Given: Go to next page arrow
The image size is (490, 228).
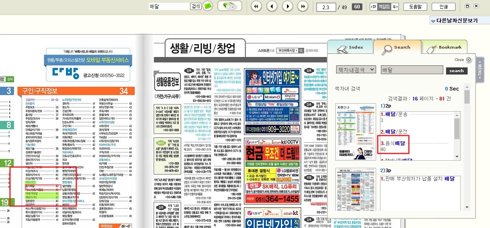Looking at the screenshot, I should pos(287,6).
